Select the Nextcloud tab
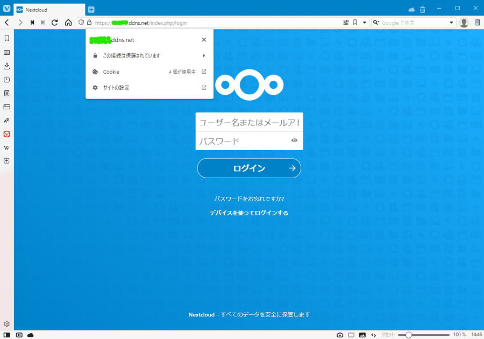 48,10
